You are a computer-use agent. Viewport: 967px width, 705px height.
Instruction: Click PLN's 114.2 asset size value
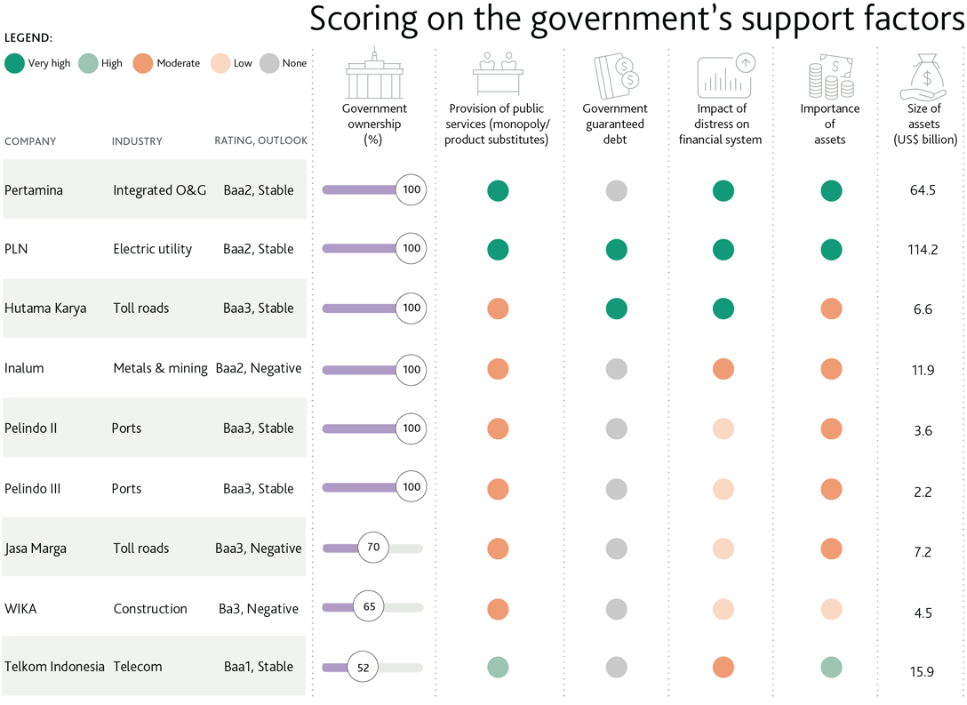923,250
